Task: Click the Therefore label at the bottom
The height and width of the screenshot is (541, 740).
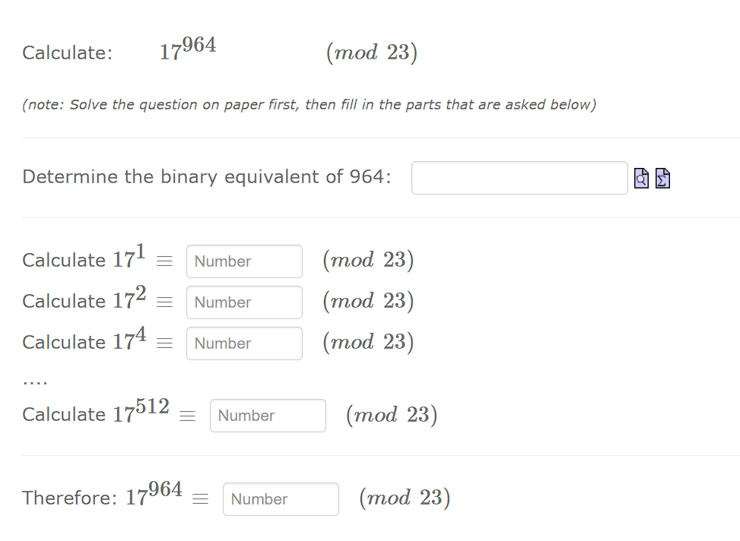Action: pyautogui.click(x=68, y=498)
